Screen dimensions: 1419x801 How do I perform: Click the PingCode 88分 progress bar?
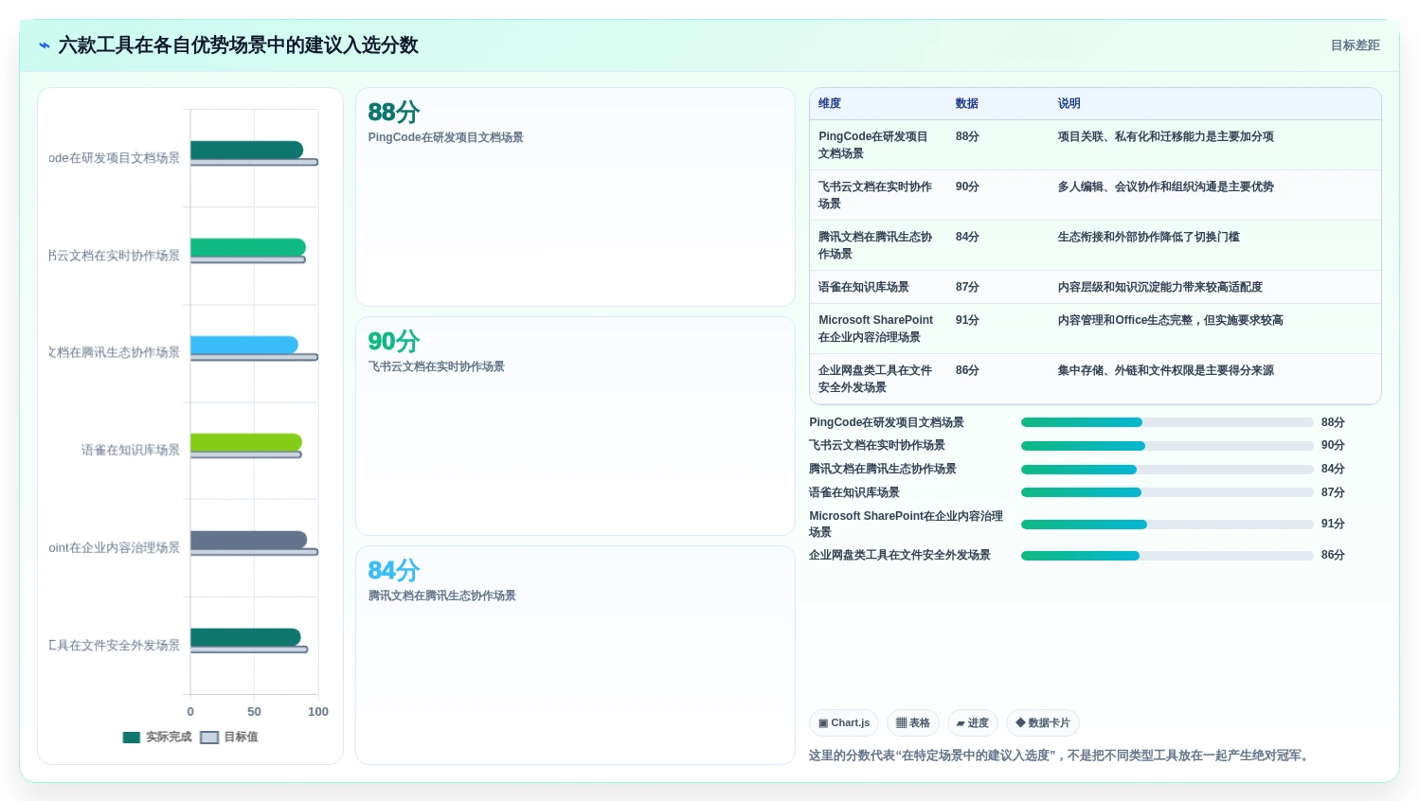[x=1167, y=422]
